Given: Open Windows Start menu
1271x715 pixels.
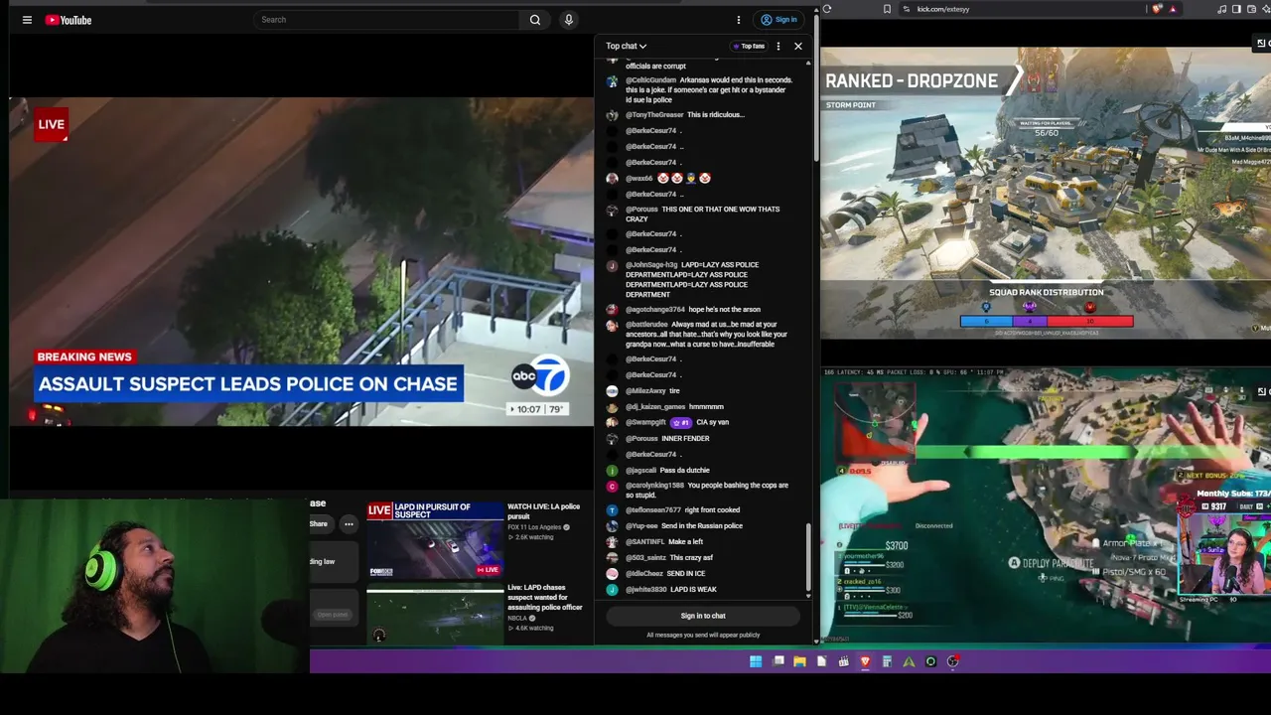Looking at the screenshot, I should coord(756,661).
